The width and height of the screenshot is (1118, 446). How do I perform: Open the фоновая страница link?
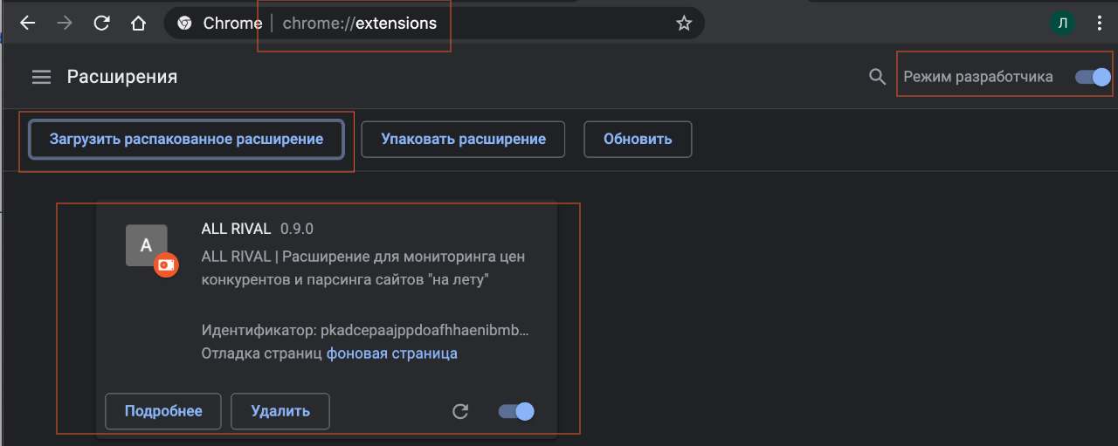coord(392,353)
